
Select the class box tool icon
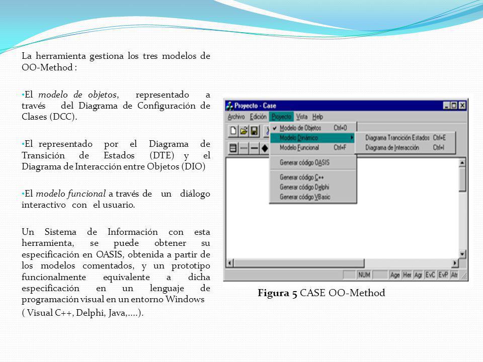tap(233, 149)
